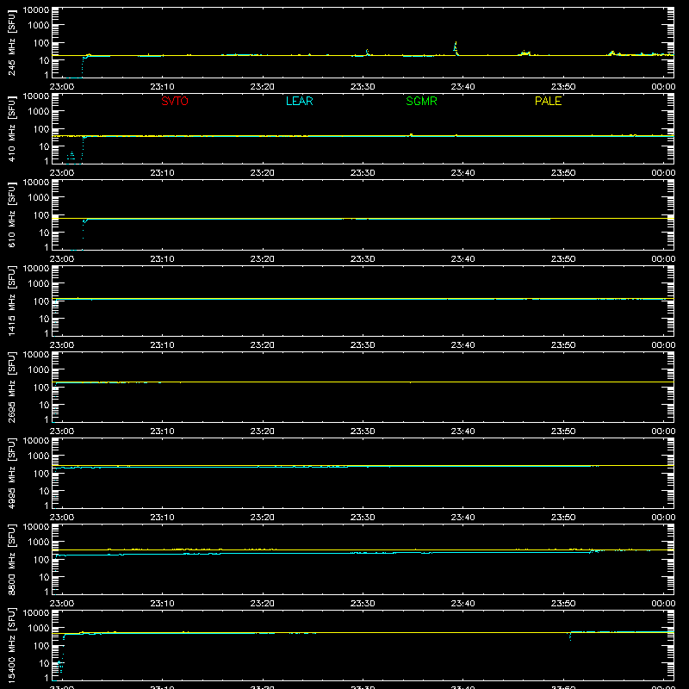Click the 23:40 tick below the 245 MHz plot
689x689 pixels.
click(x=462, y=87)
